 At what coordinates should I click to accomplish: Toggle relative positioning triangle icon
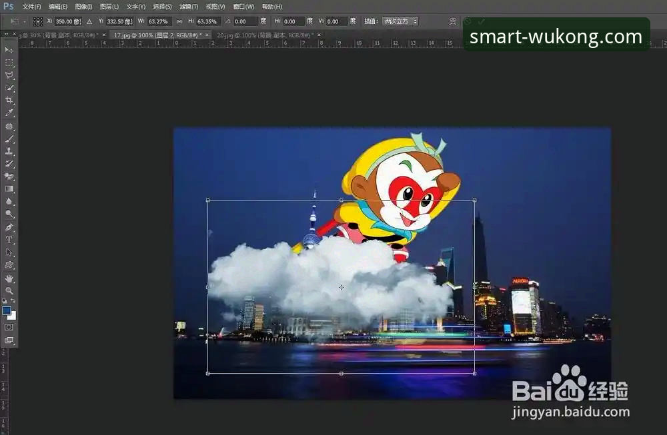pyautogui.click(x=89, y=21)
